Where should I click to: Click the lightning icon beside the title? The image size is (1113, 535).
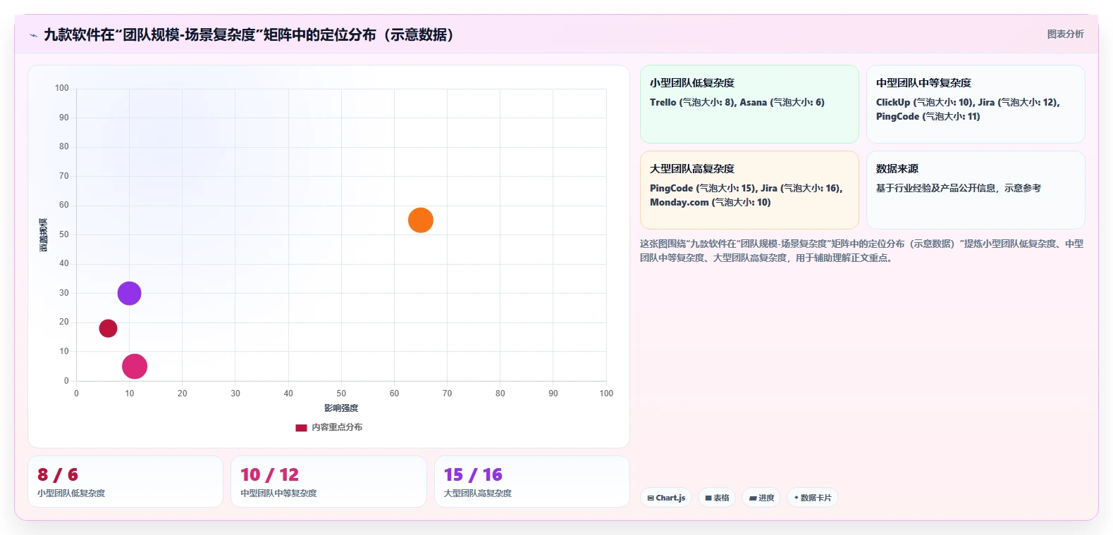[34, 35]
